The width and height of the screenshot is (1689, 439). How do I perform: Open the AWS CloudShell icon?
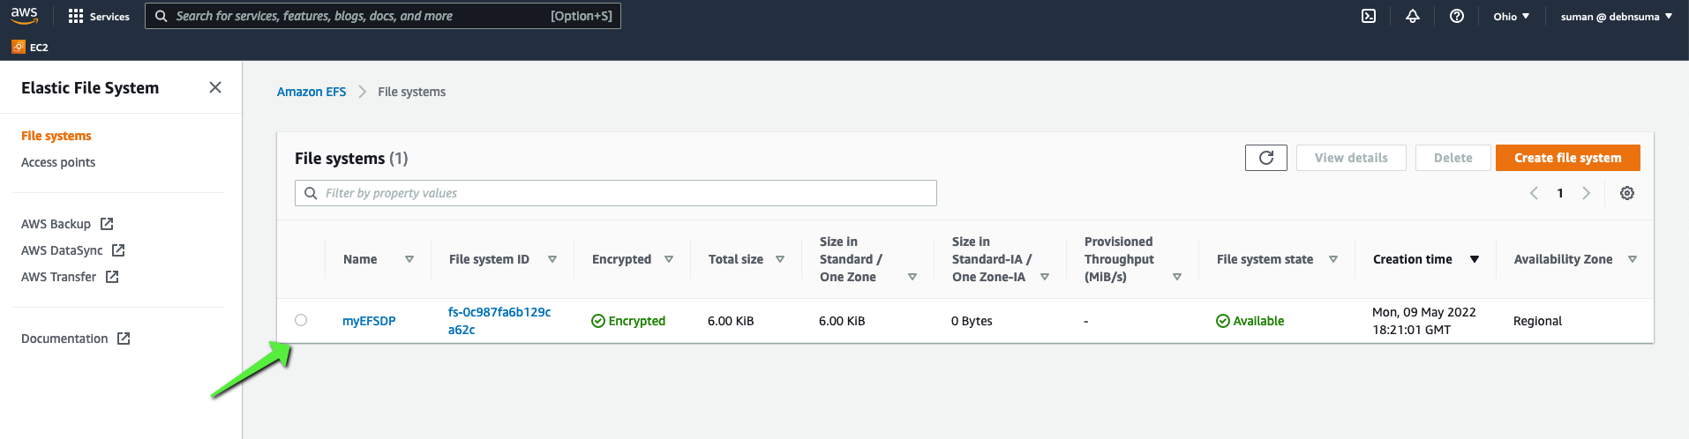point(1369,16)
